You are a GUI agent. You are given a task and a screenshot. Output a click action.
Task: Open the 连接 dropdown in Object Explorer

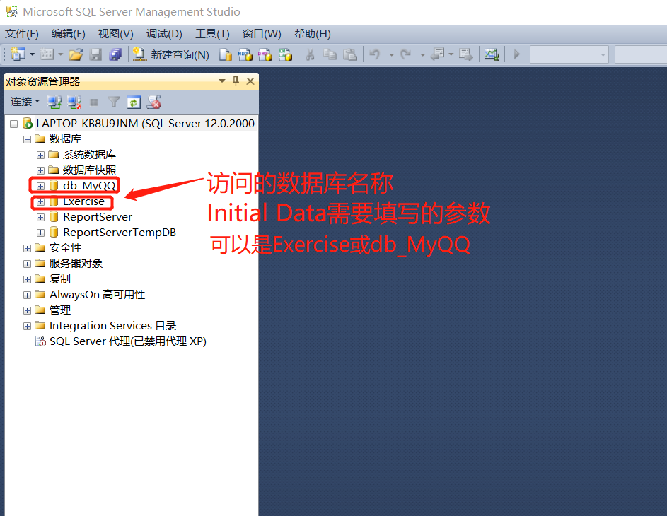25,102
